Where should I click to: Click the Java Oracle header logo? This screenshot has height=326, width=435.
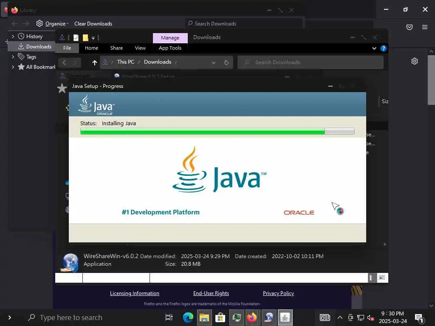pyautogui.click(x=96, y=105)
